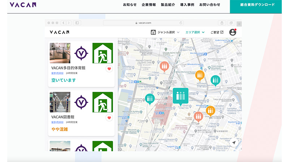Click the orange map pin near Mitsui Memorial Museum
Screen dimensions: 289x162
click(200, 75)
